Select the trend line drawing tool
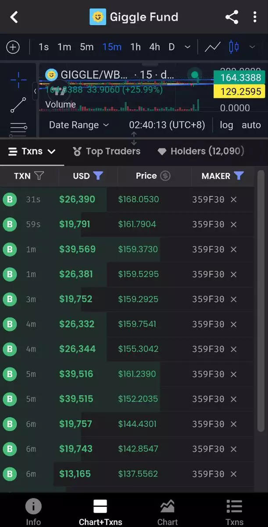This screenshot has height=527, width=268. click(18, 105)
